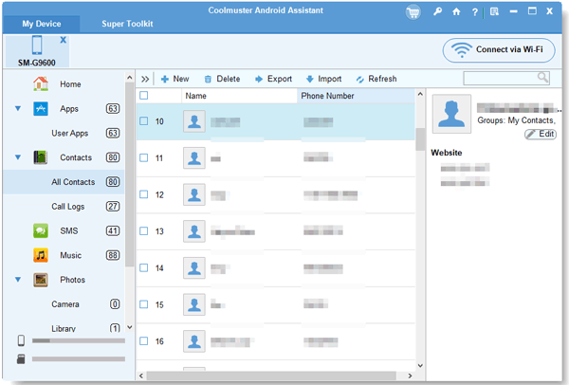
Task: Click the New contact button
Action: pos(174,79)
